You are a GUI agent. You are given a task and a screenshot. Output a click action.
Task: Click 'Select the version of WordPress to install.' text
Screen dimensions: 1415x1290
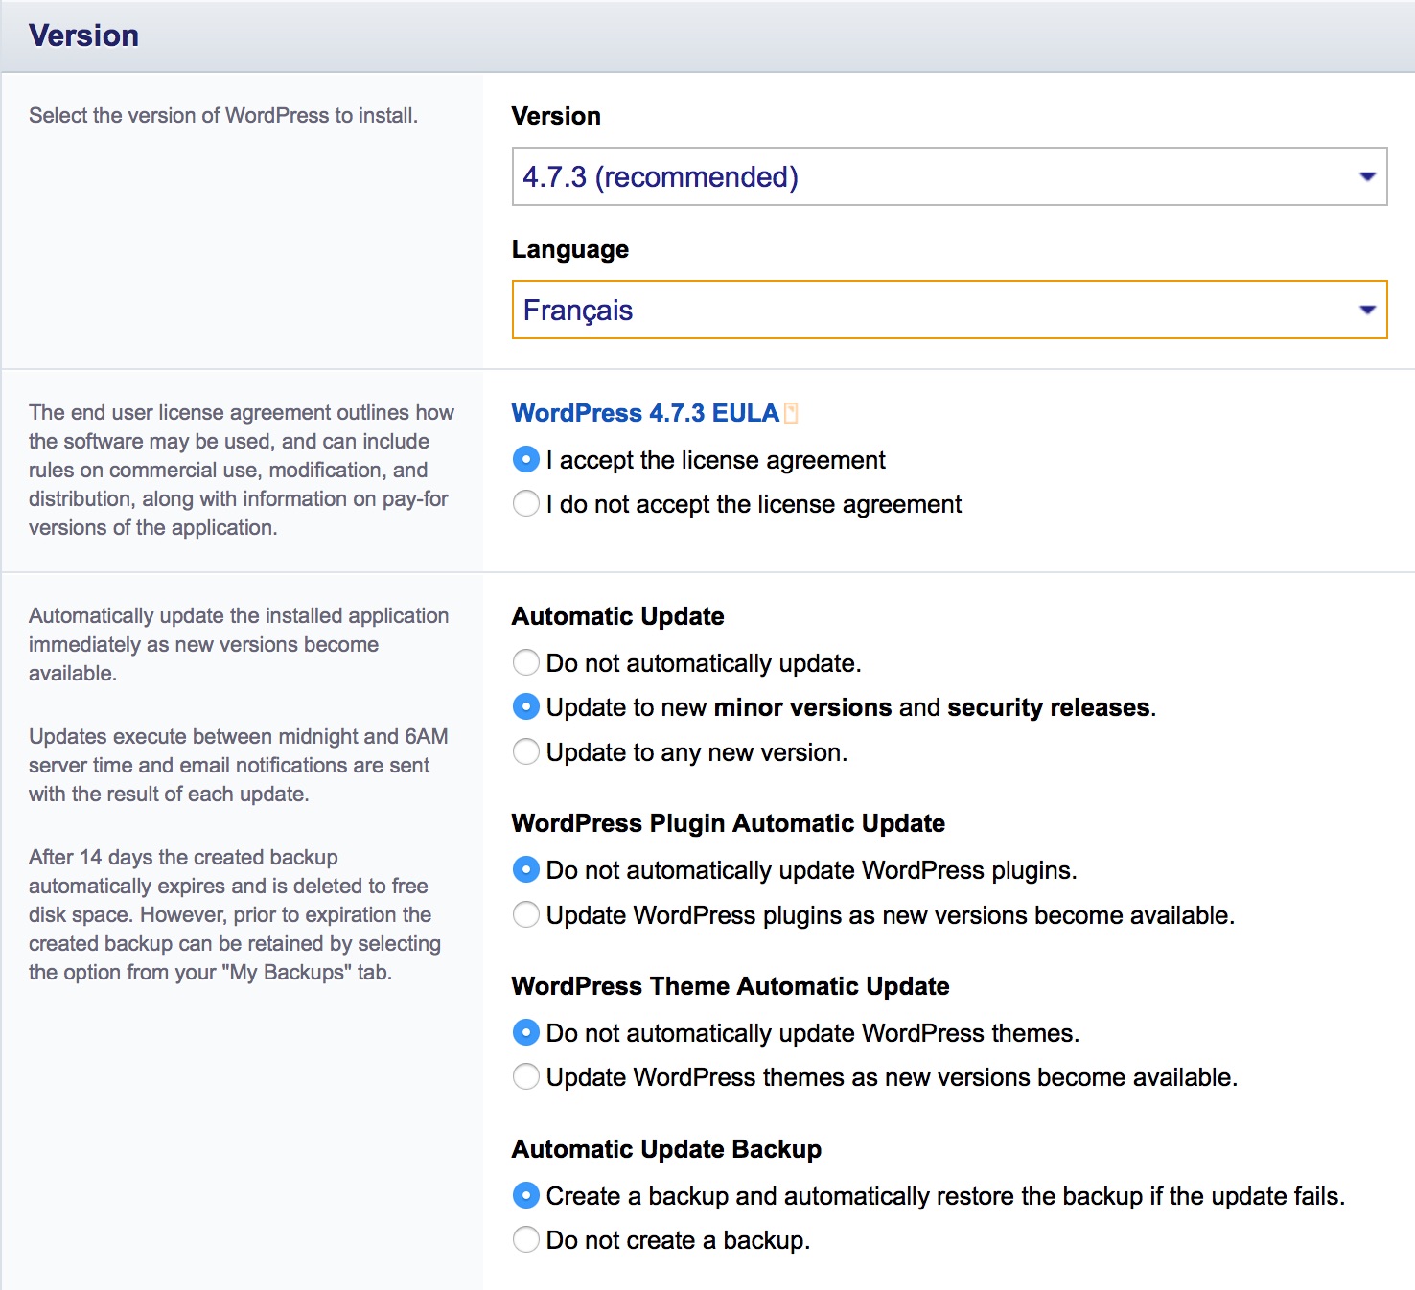223,116
